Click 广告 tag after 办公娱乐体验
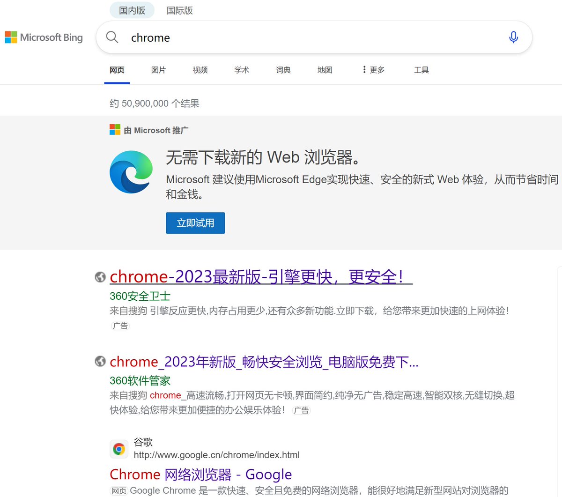Screen dimensions: 562x497 (x=302, y=410)
